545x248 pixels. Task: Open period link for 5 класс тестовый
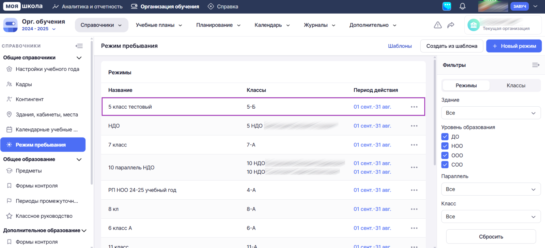click(x=372, y=107)
